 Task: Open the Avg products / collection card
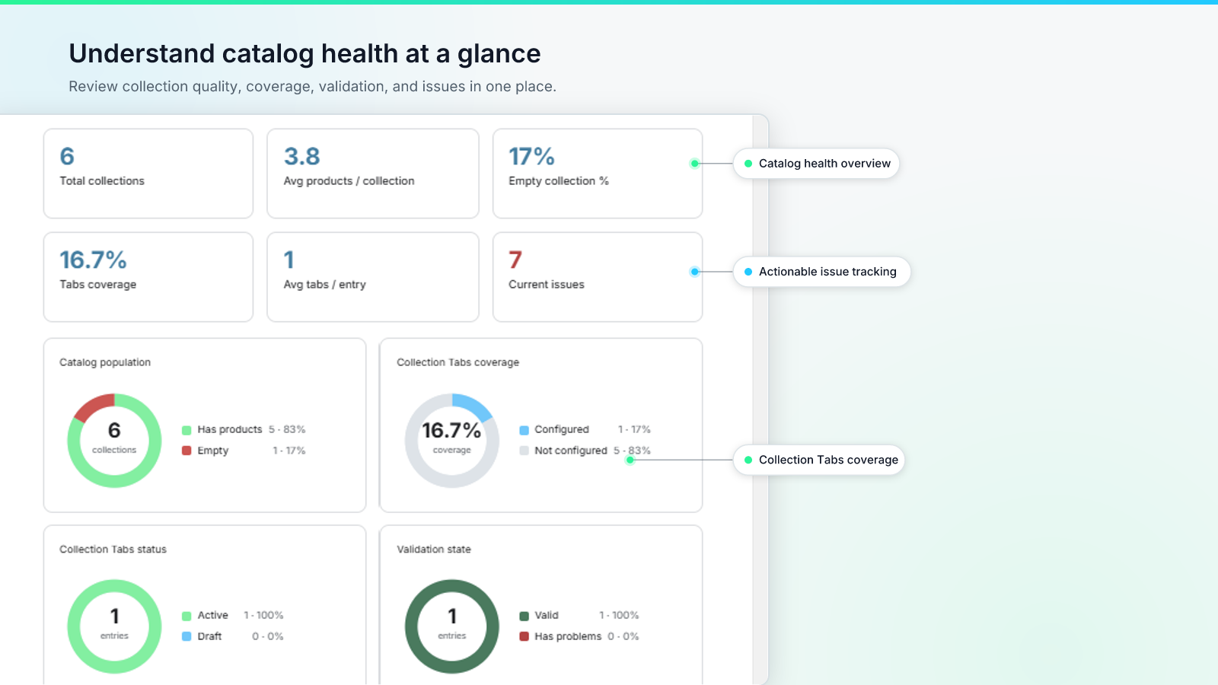[x=373, y=174]
